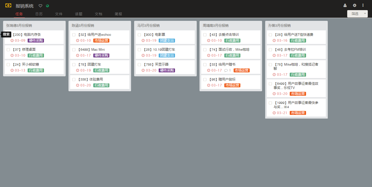
Task: Open the 【33】给用户赠书 task card
Action: click(x=231, y=67)
